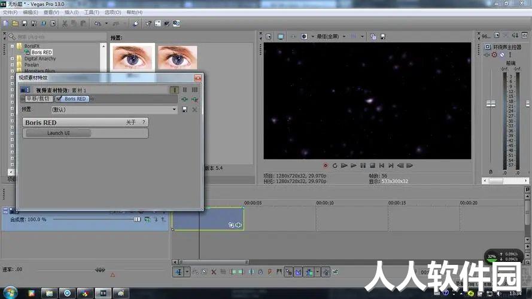Toggle the single-column view button in effects dialog

(x=174, y=90)
